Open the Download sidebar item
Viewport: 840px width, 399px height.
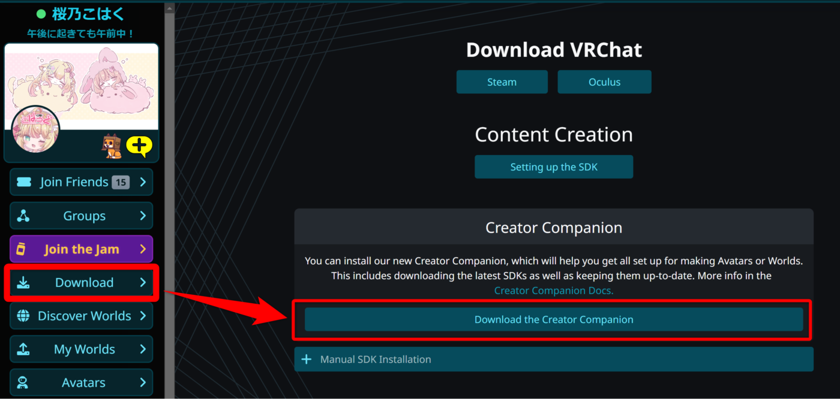tap(82, 283)
